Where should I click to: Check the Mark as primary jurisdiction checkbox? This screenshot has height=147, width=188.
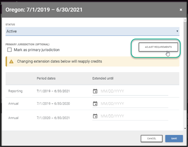pos(10,50)
